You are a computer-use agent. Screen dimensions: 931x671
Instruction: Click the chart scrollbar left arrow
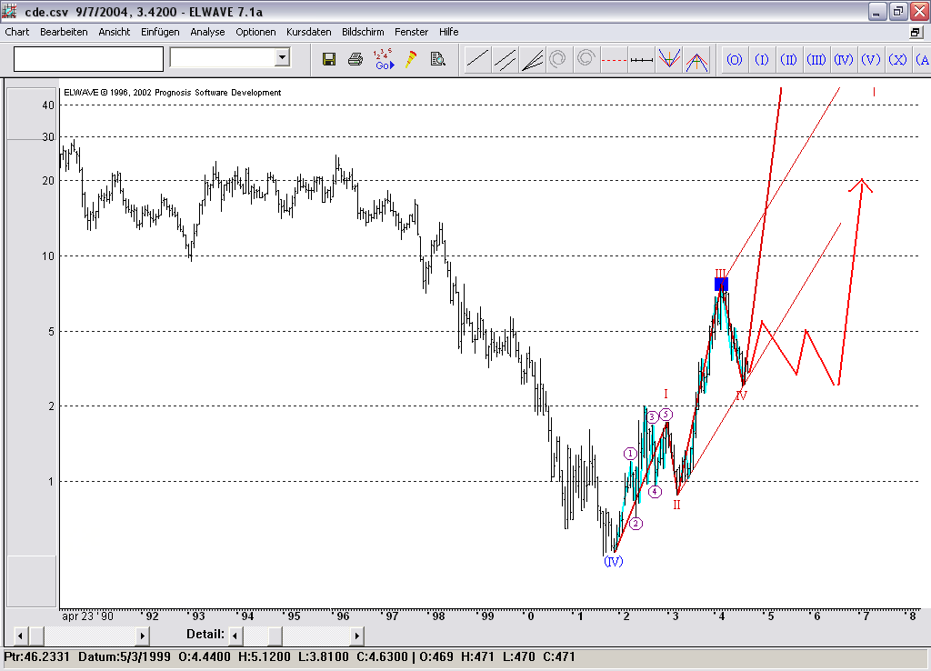pos(20,636)
